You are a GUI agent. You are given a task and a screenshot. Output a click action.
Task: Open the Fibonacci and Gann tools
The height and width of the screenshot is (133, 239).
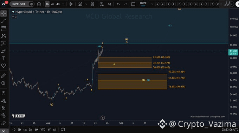[x=4, y=28]
